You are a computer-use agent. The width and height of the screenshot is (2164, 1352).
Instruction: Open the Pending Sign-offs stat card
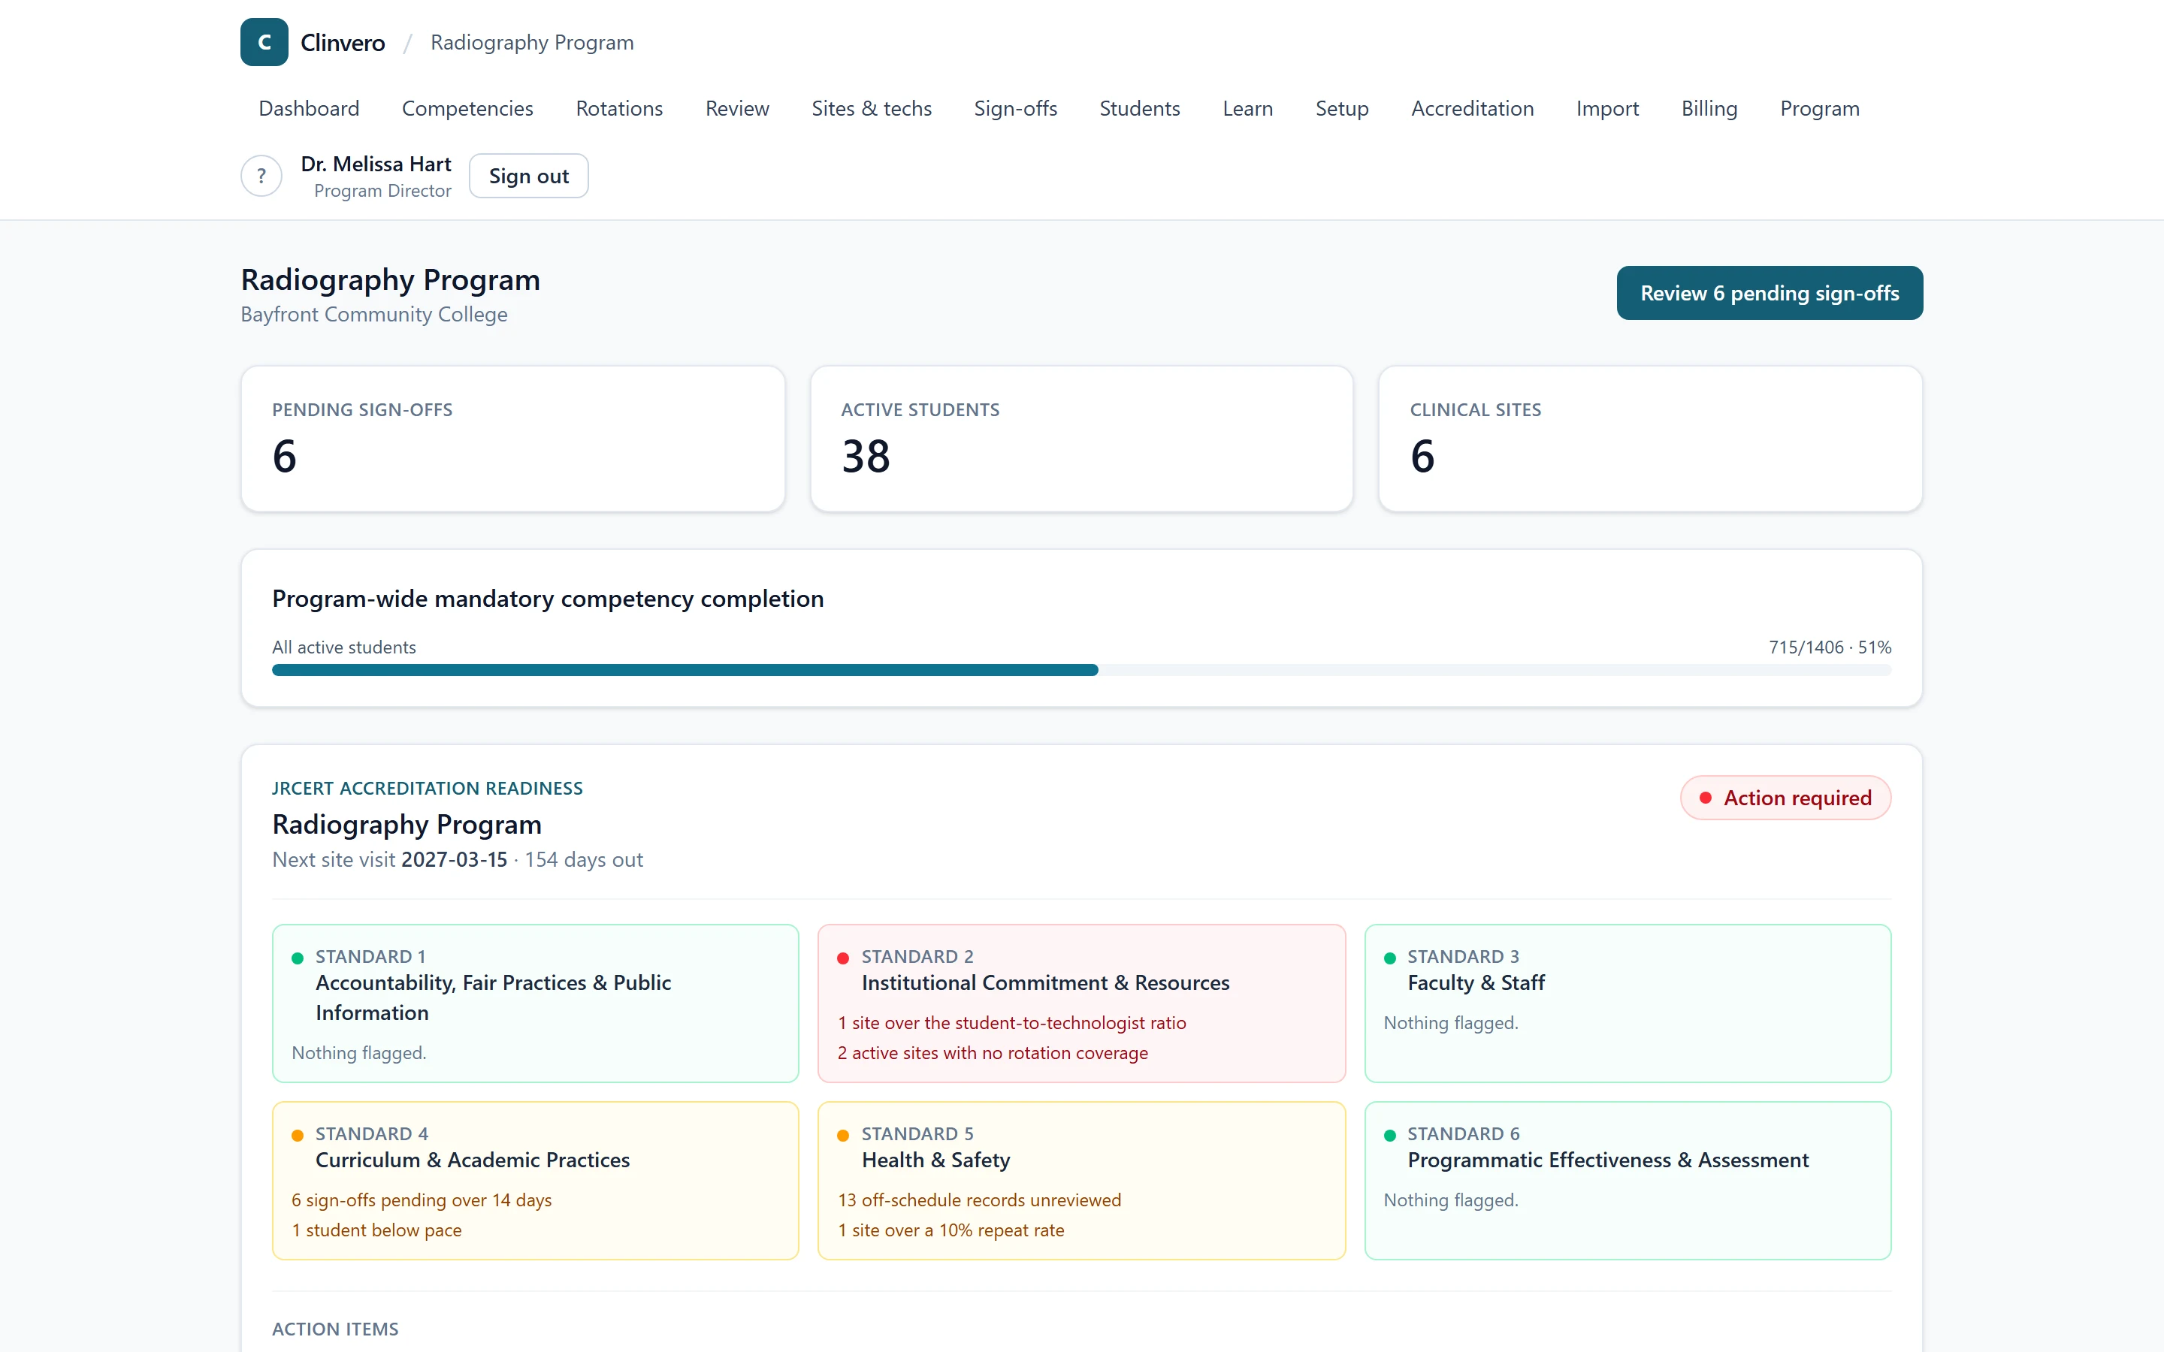point(513,439)
